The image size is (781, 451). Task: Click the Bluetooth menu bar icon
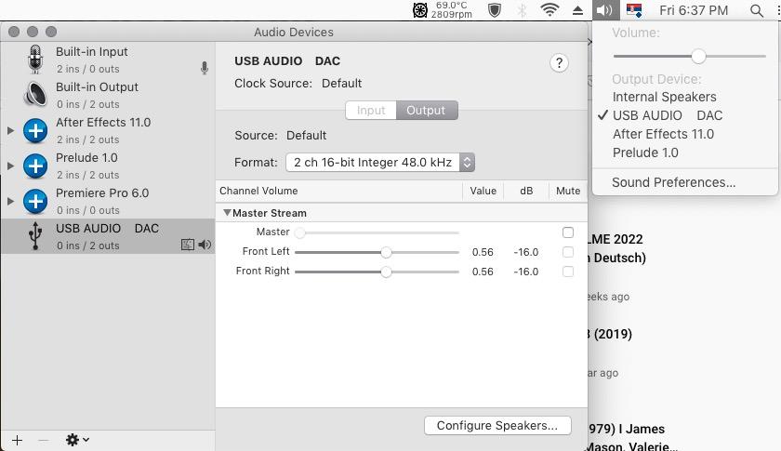[x=522, y=10]
